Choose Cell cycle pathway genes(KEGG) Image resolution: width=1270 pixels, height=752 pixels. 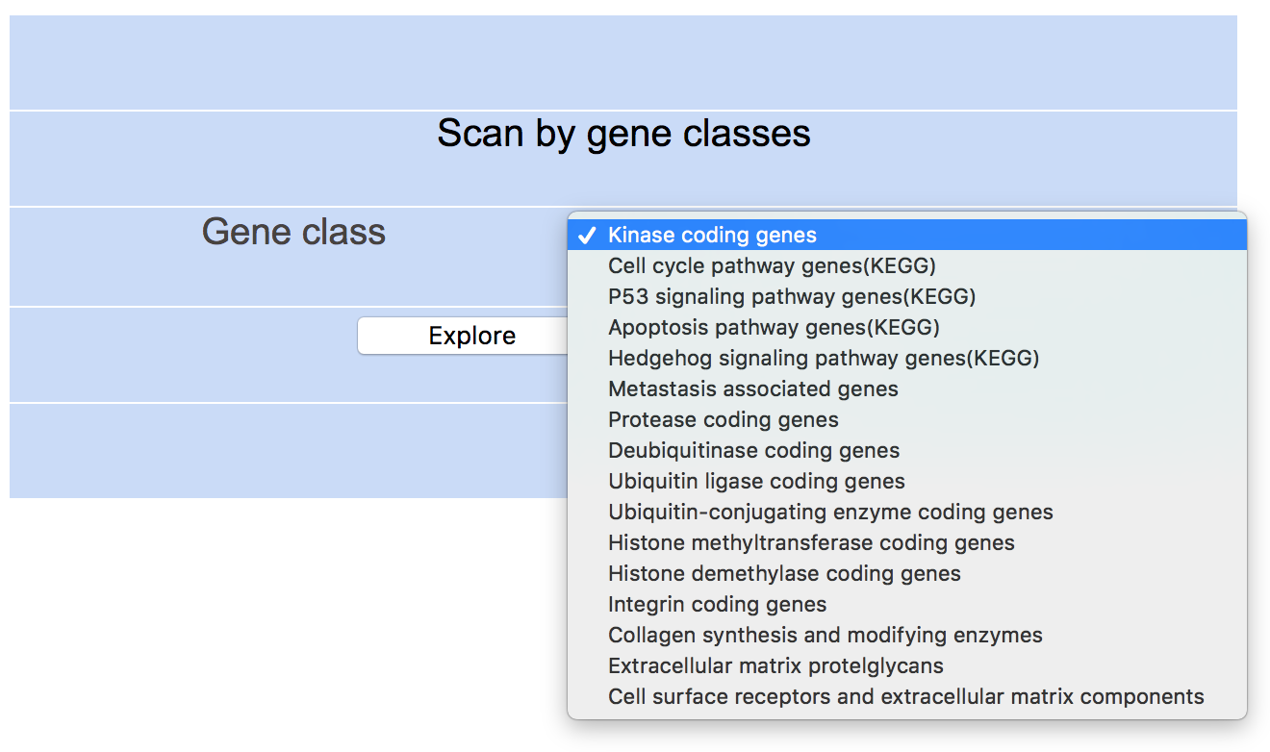coord(772,265)
